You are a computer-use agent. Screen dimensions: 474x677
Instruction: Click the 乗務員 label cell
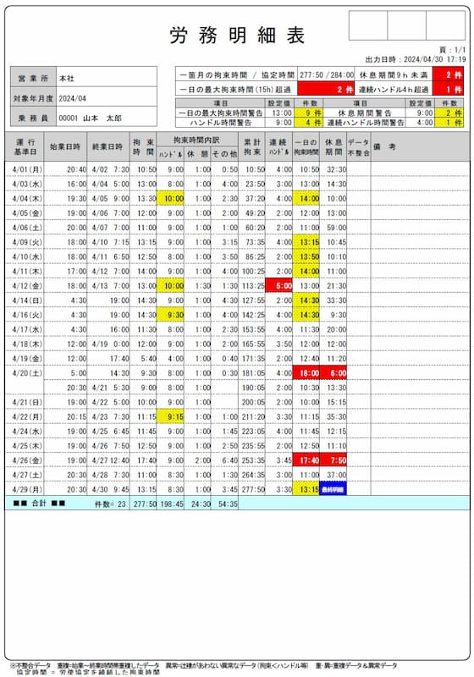click(x=33, y=118)
